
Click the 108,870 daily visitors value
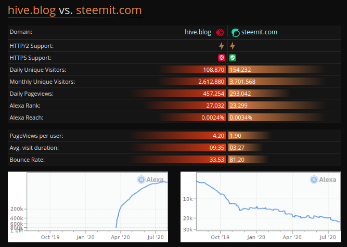click(x=213, y=70)
